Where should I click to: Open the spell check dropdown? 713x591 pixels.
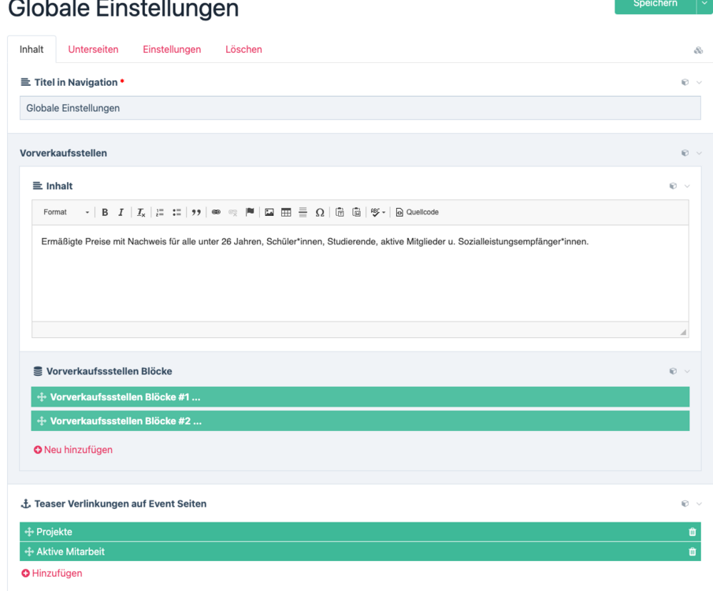[x=378, y=213]
